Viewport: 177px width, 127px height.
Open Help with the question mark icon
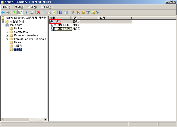[x=61, y=12]
